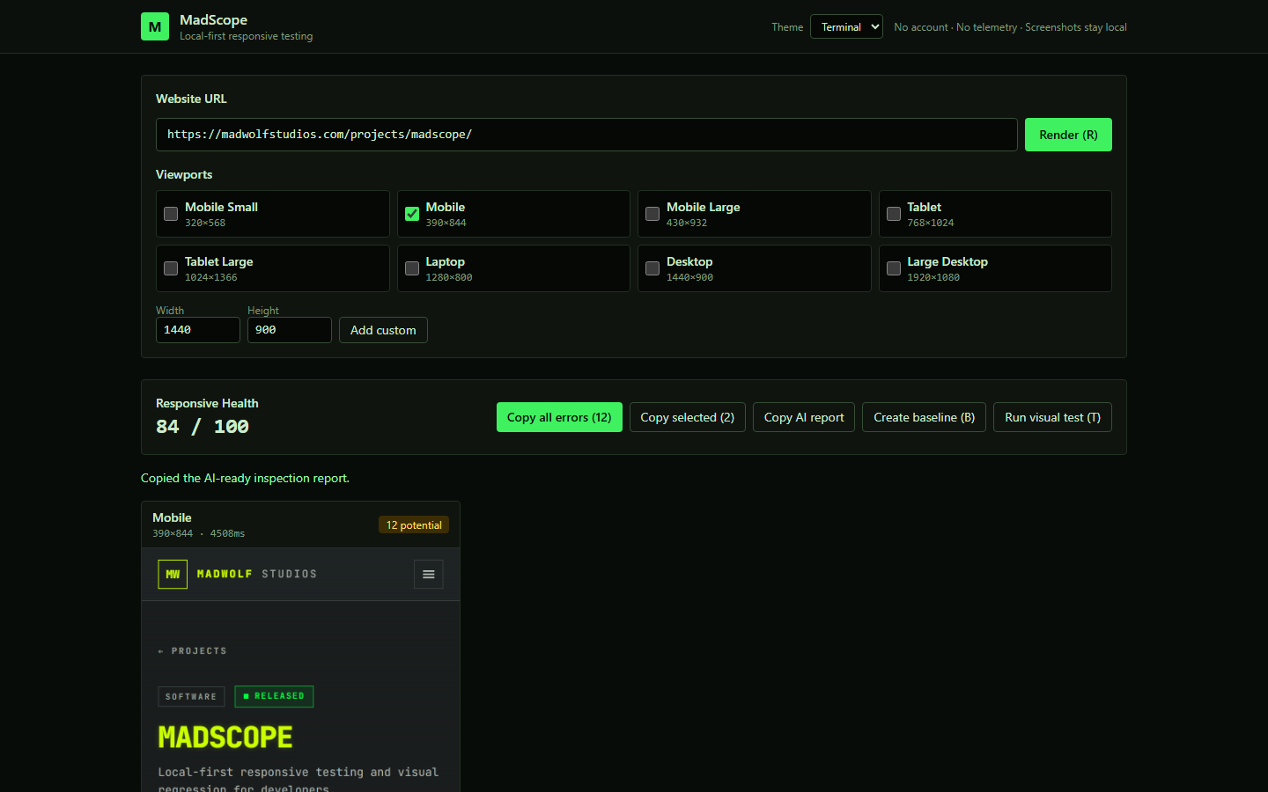Click the Mobile result card title
This screenshot has height=792, width=1268.
[172, 517]
